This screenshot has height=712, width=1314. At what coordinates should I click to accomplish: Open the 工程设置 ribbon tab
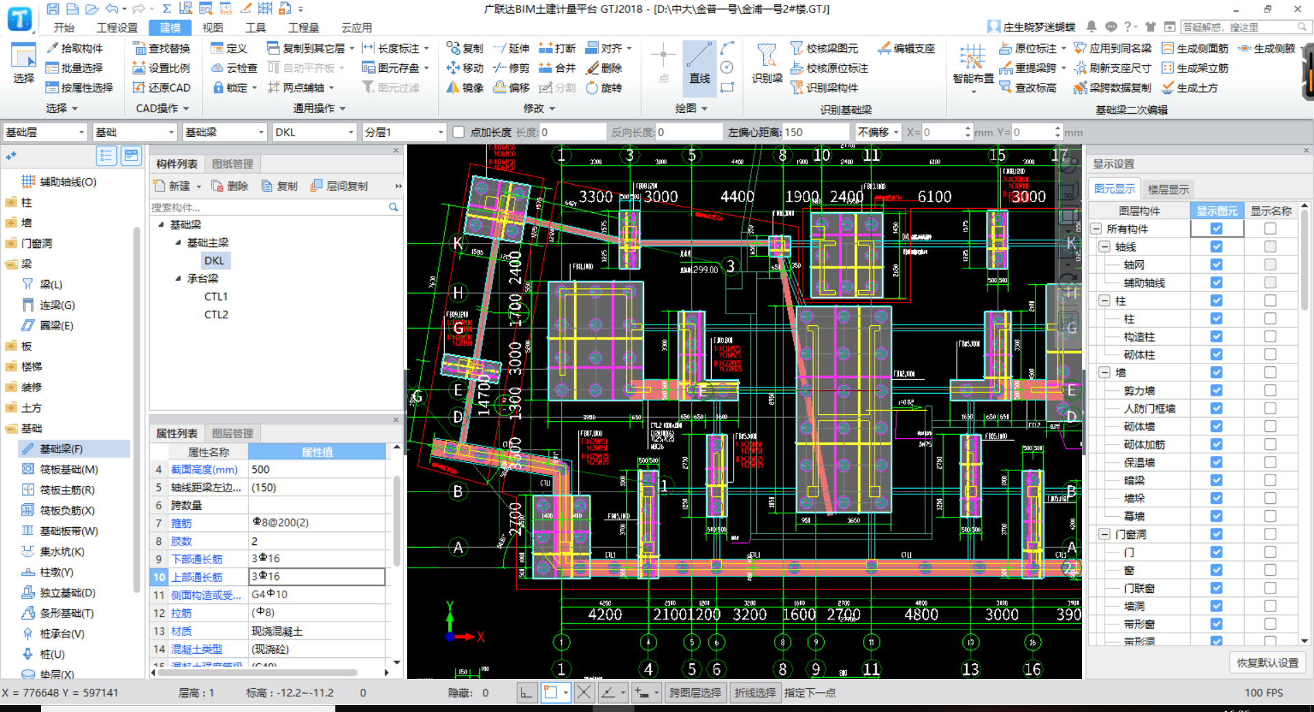[x=117, y=27]
